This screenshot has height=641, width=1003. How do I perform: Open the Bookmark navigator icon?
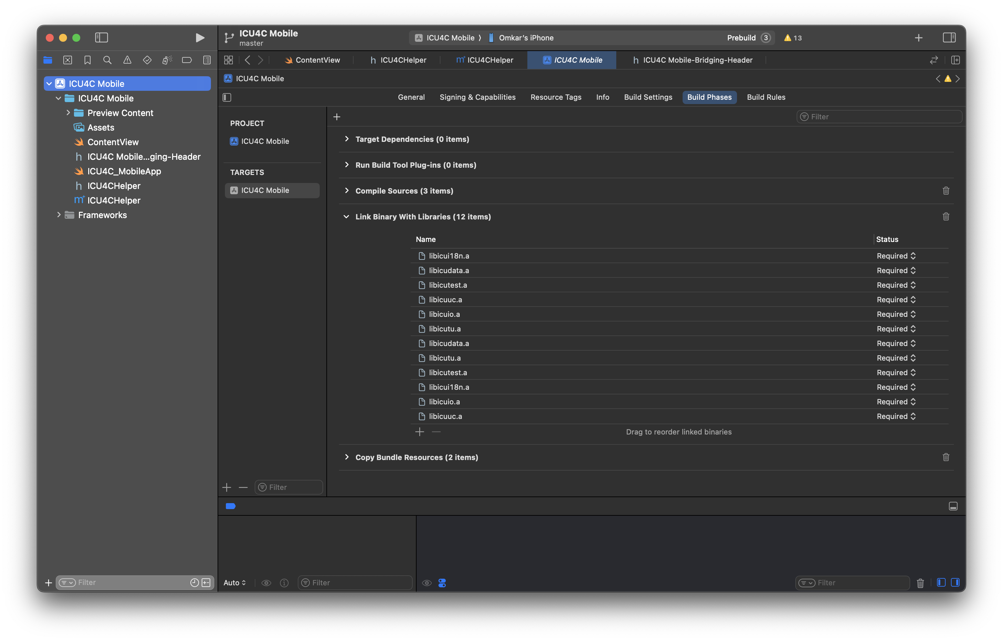[x=88, y=60]
